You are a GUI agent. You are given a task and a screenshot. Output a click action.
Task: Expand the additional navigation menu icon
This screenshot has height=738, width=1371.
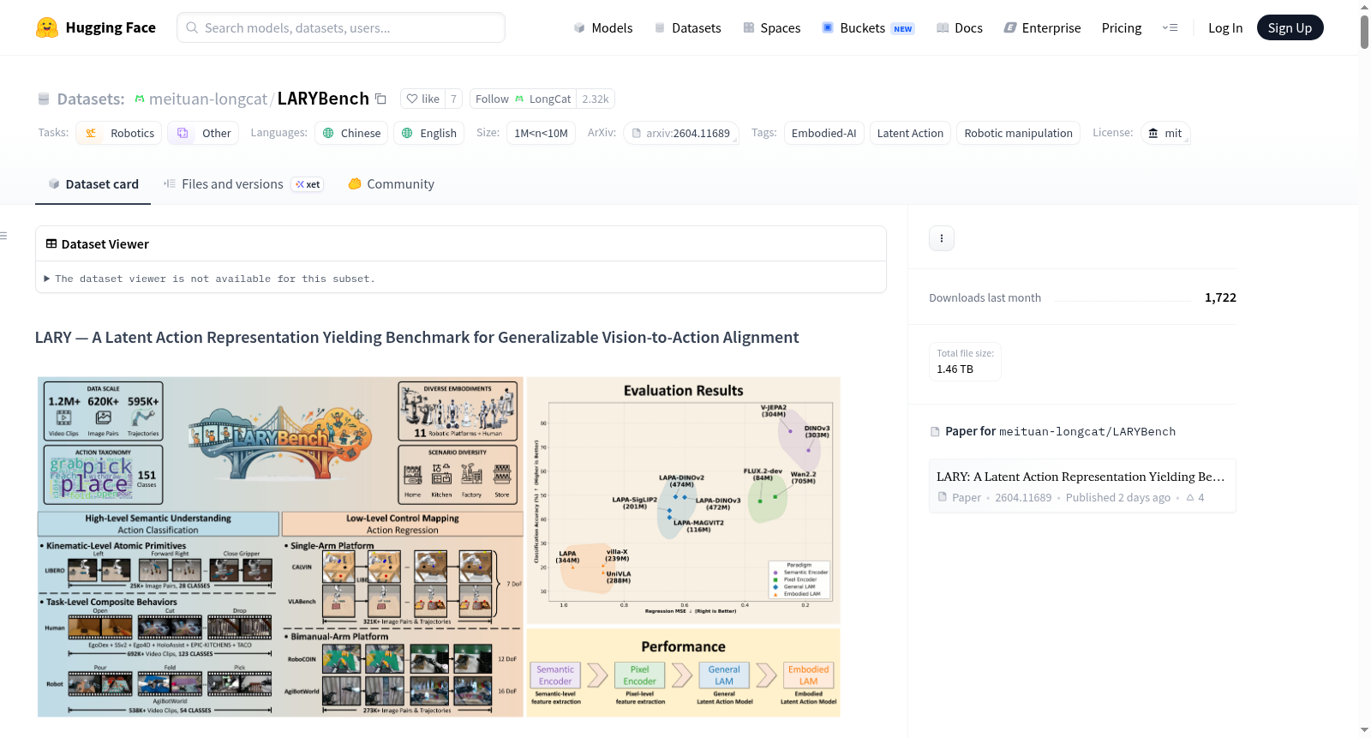click(1170, 27)
